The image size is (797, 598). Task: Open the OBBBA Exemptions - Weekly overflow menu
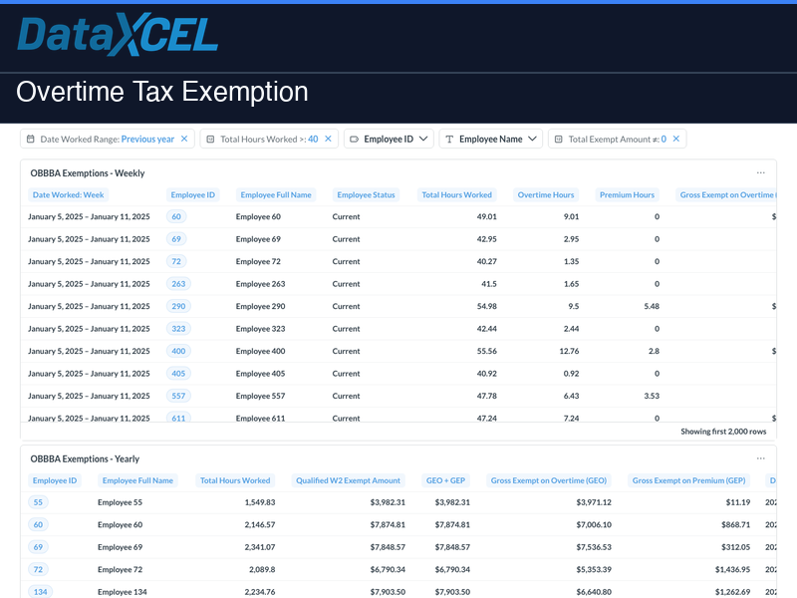pos(760,172)
